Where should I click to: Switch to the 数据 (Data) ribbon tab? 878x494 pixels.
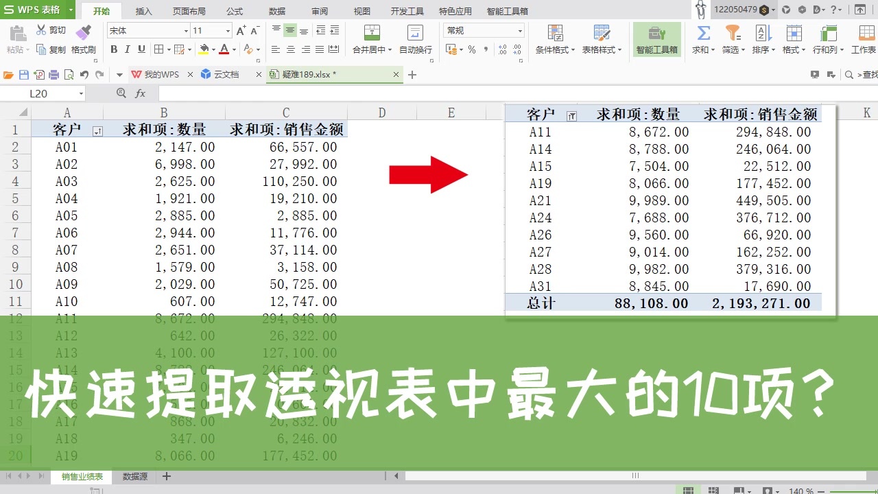coord(277,11)
